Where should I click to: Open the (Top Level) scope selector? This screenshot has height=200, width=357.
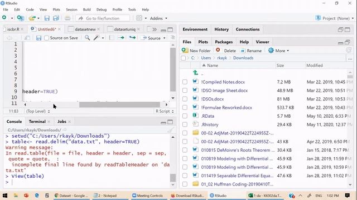(x=38, y=111)
